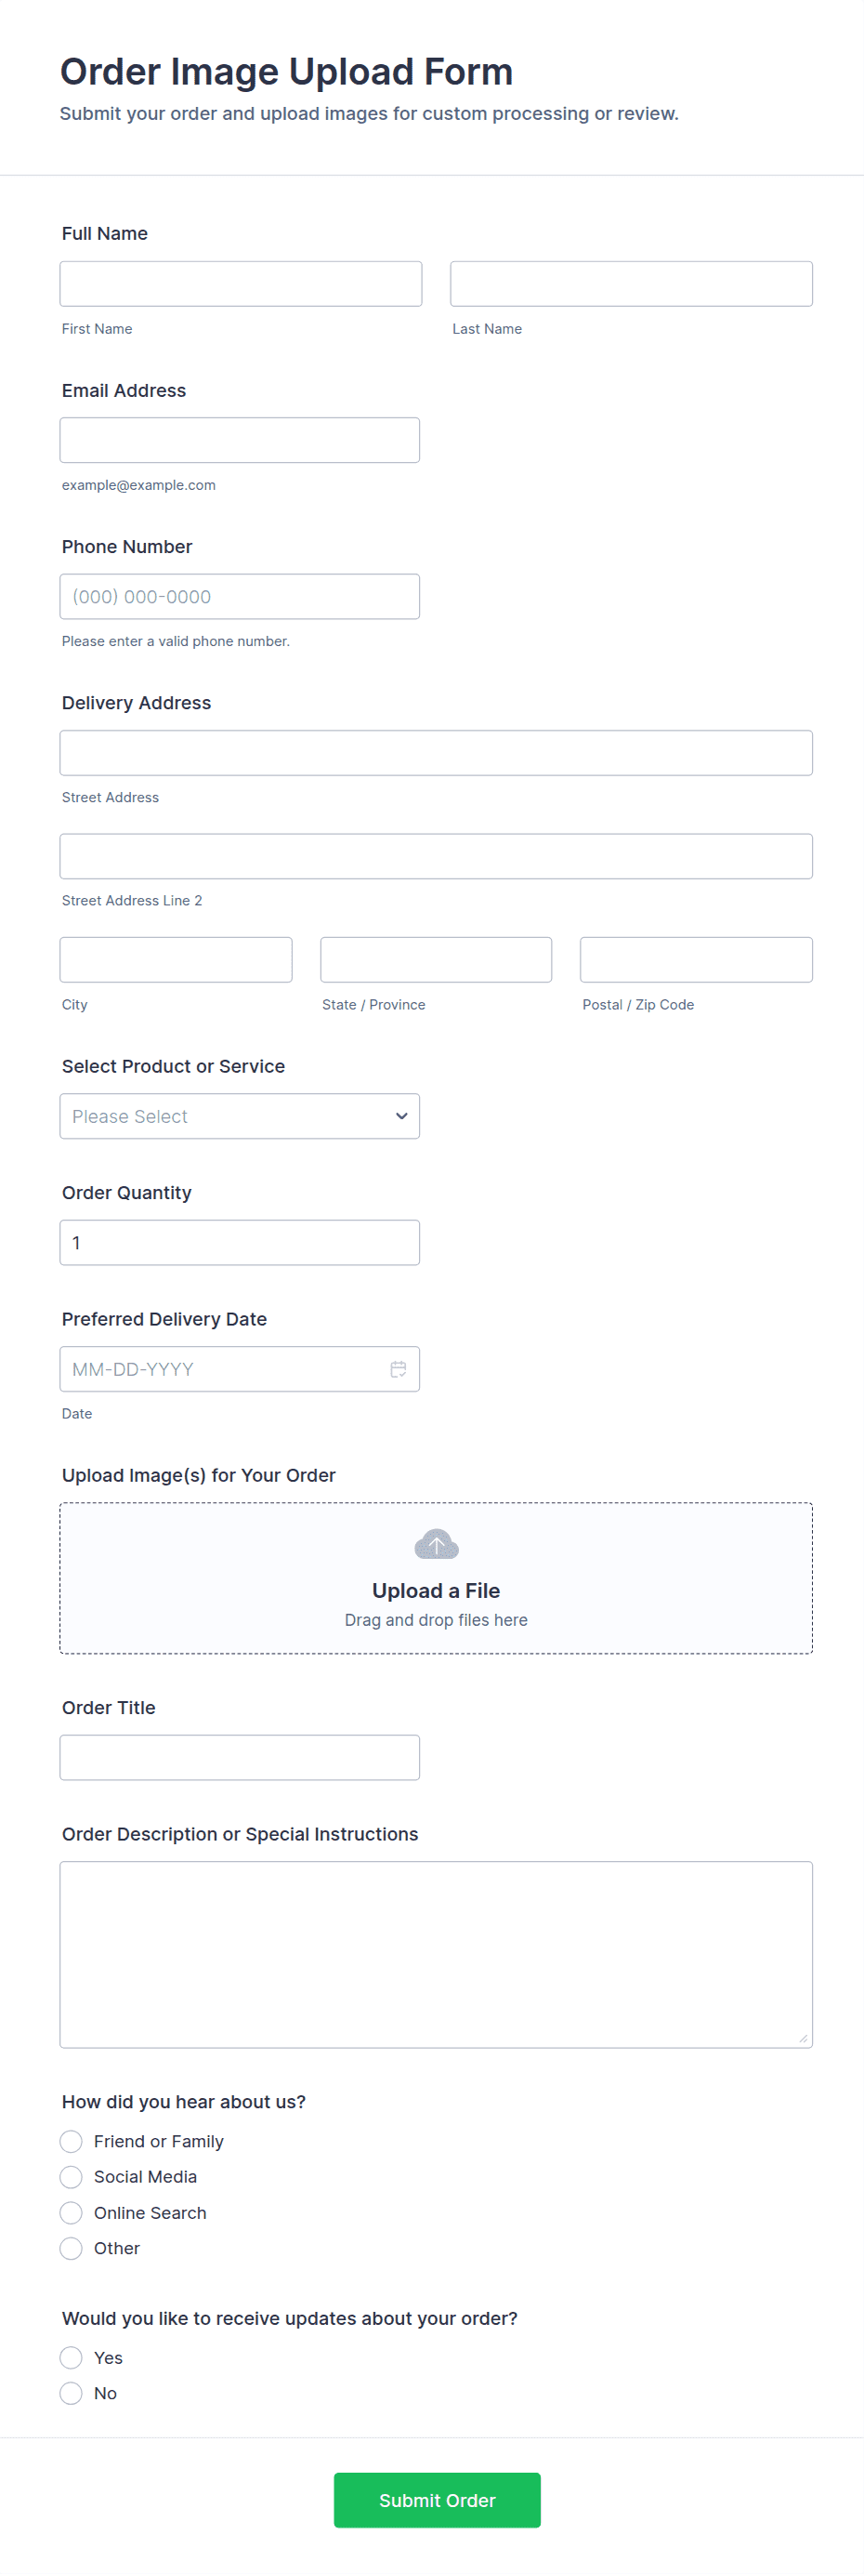Click into the Last Name field

tap(631, 284)
